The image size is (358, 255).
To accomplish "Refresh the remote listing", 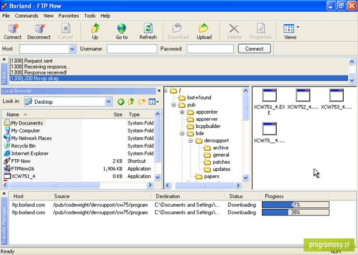I will click(x=148, y=32).
